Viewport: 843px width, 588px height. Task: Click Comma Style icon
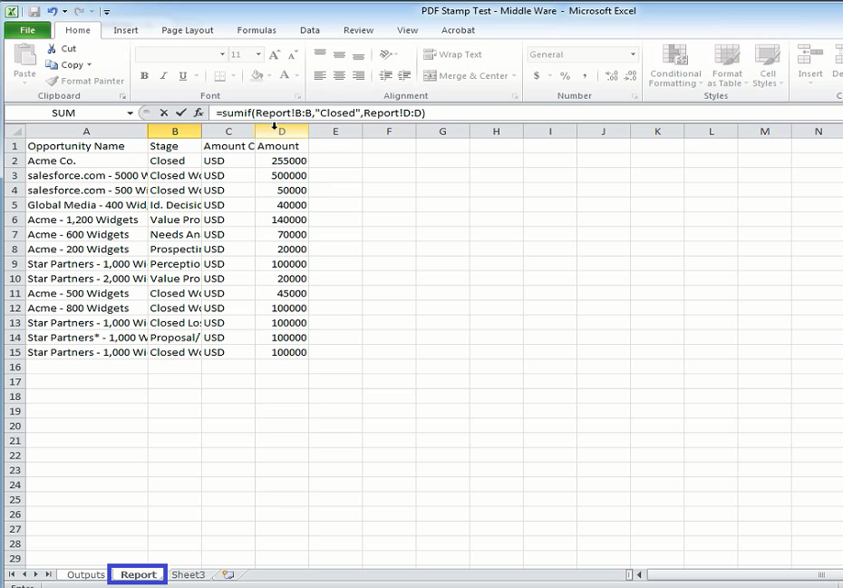[x=585, y=76]
